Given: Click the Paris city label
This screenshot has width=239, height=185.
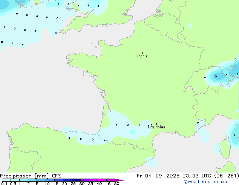Looking at the screenshot, I should [x=142, y=56].
